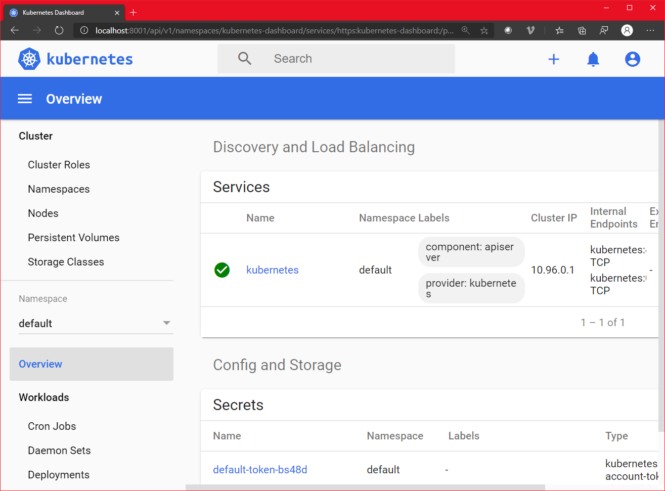Open the default-token-bs48d secret
The width and height of the screenshot is (665, 491).
(x=260, y=470)
